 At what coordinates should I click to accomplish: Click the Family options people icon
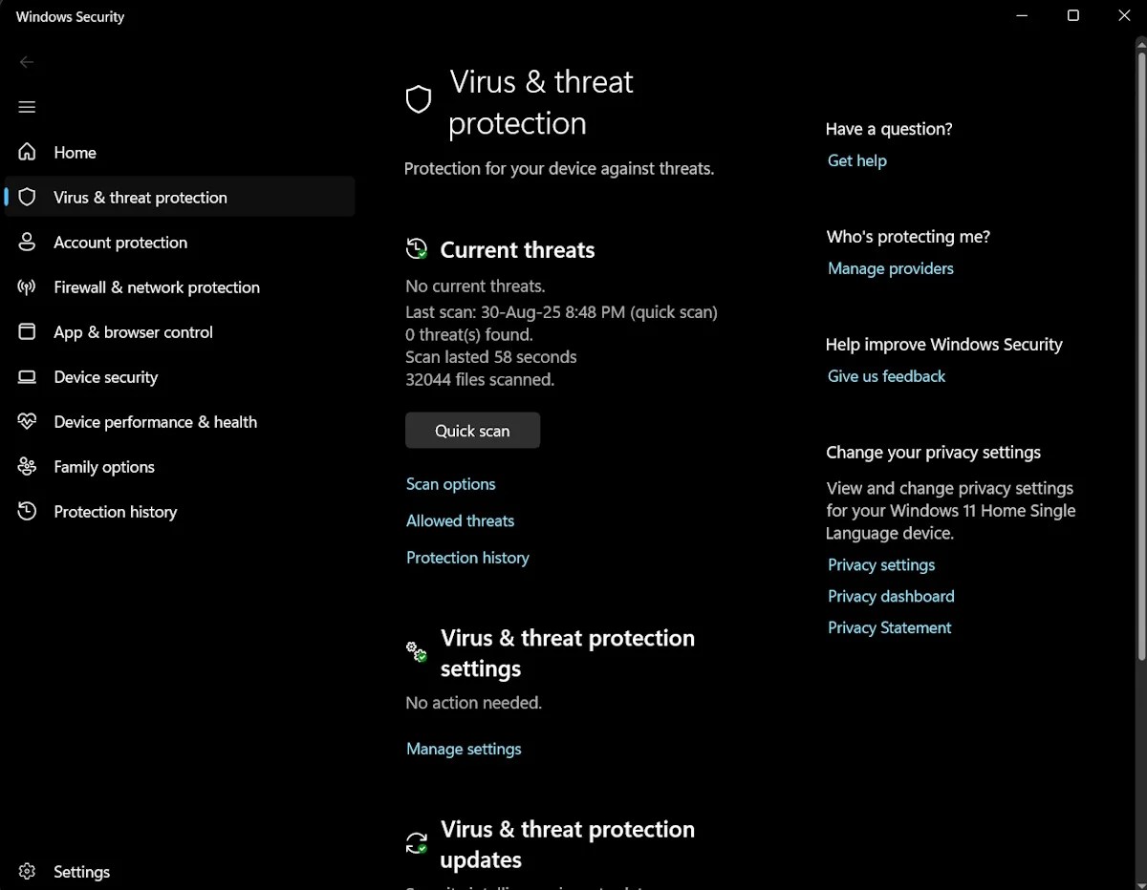click(27, 466)
